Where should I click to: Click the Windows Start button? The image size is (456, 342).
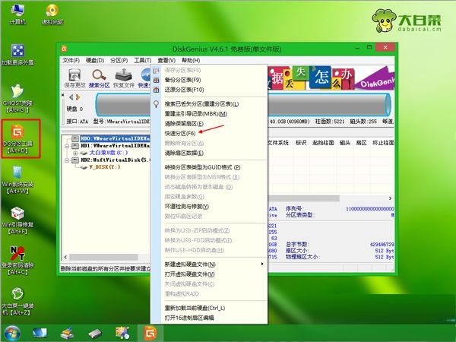click(13, 332)
